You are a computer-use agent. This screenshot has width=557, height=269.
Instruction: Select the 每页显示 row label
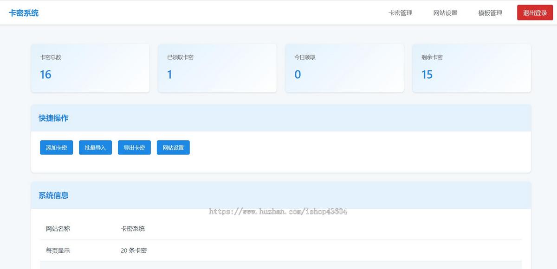[58, 250]
